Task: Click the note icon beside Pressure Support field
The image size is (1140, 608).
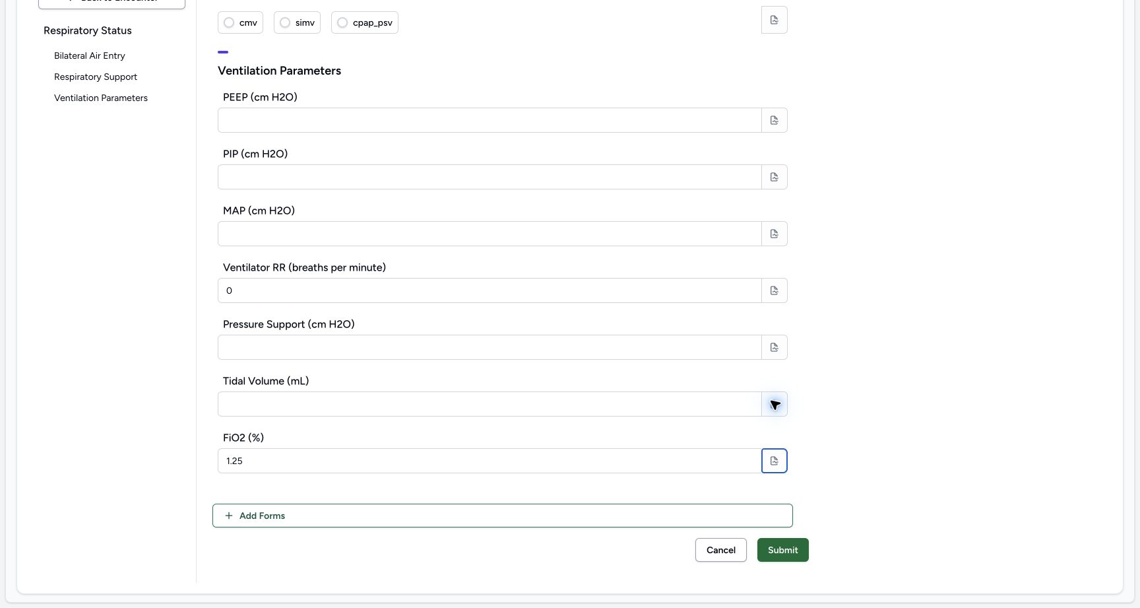Action: pyautogui.click(x=775, y=347)
